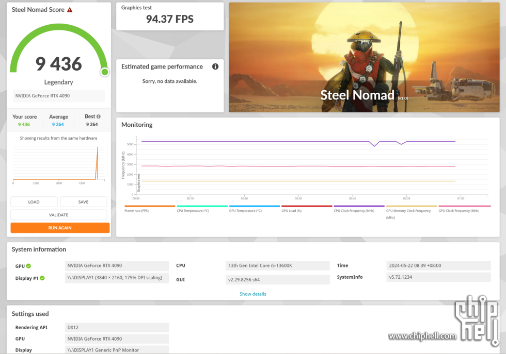
Task: Start the benchmark again with RUN AGAIN
Action: [60, 228]
